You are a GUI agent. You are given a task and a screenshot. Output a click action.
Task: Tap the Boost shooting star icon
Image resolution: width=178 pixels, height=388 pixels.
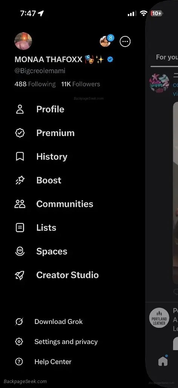click(20, 180)
